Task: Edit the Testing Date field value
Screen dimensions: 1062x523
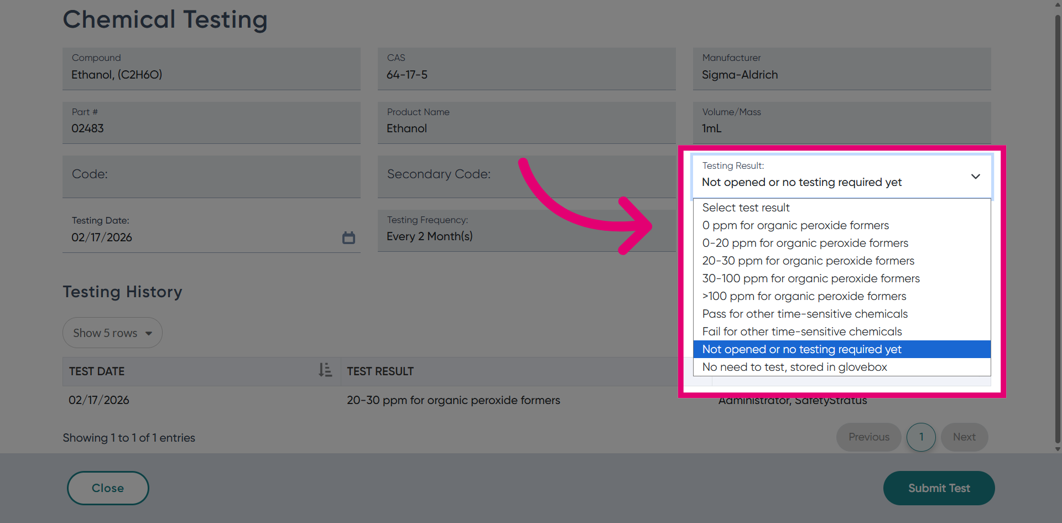Action: (x=211, y=231)
